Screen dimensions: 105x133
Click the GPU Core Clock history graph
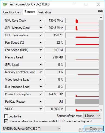click(x=82, y=20)
